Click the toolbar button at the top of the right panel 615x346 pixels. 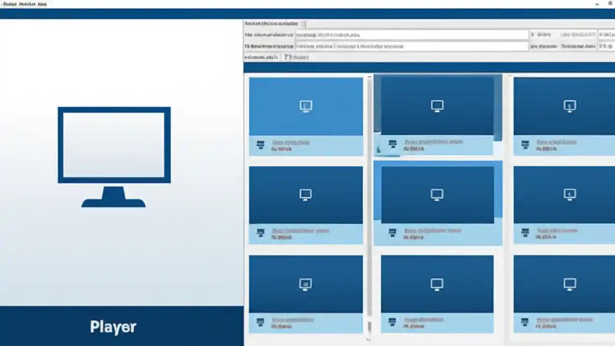click(271, 24)
